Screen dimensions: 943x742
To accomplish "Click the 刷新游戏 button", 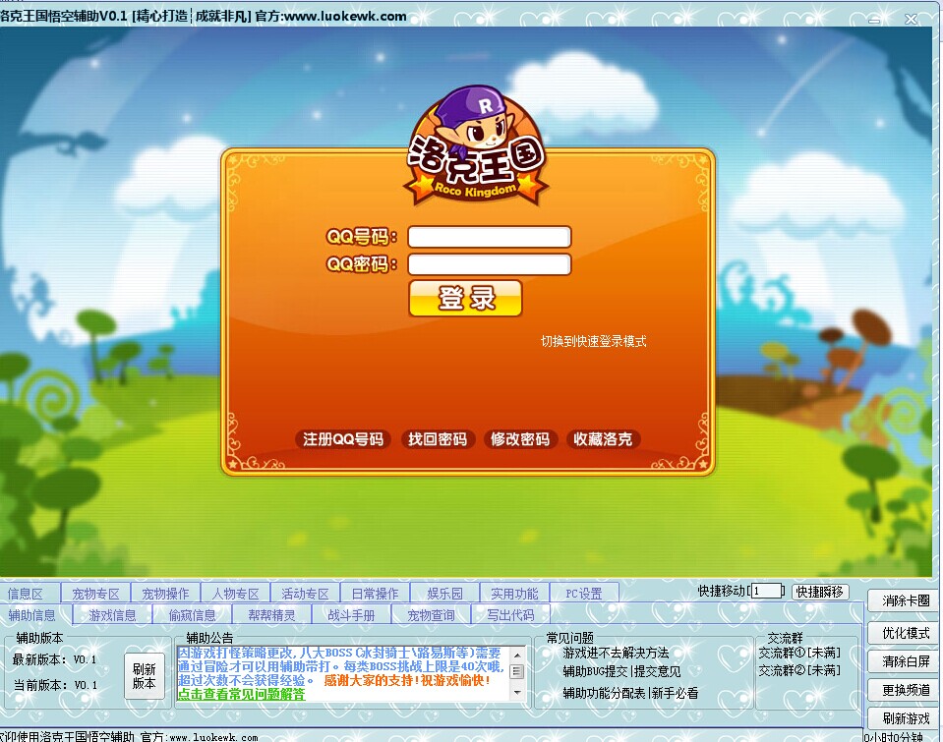I will pyautogui.click(x=905, y=718).
